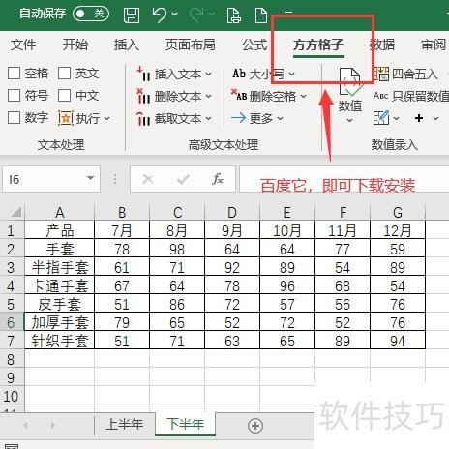Viewport: 449px width, 449px height.
Task: Switch to the 页面布局 ribbon tab
Action: pos(191,45)
